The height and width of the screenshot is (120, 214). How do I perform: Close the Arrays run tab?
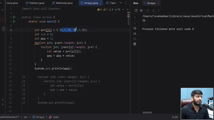click(x=158, y=3)
